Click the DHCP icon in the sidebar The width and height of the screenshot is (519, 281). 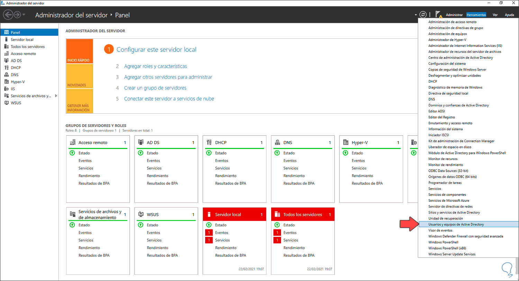[x=6, y=68]
